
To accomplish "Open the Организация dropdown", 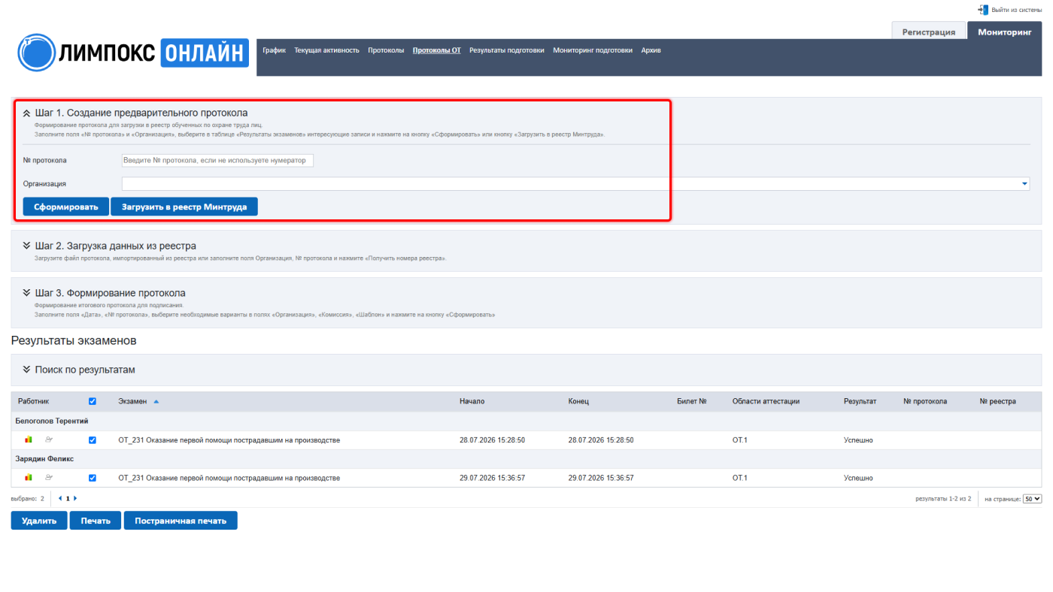I will 575,183.
